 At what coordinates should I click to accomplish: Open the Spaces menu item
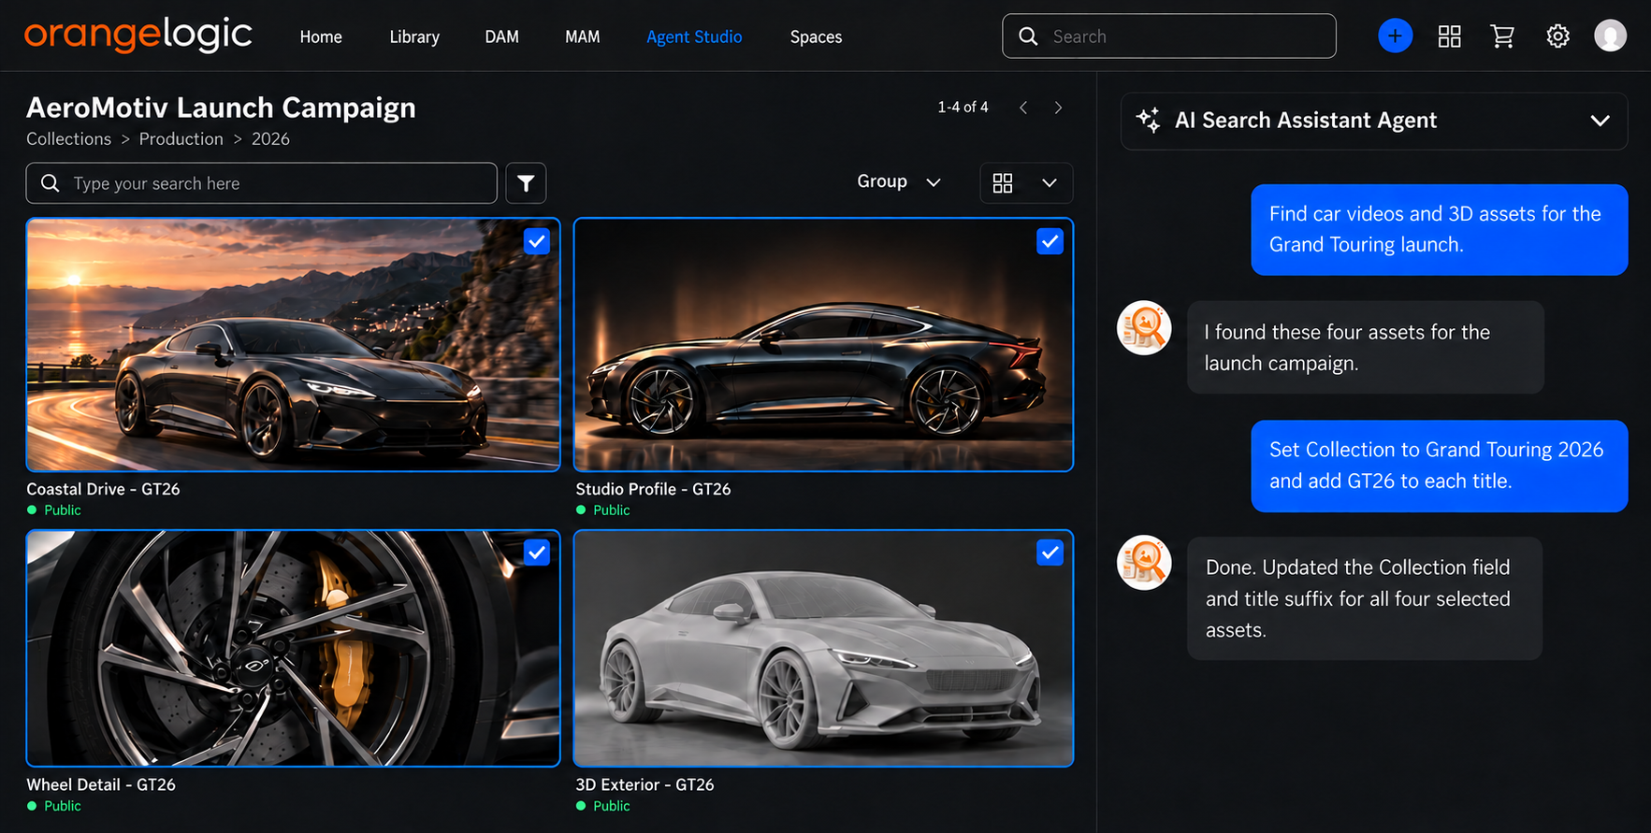(816, 36)
